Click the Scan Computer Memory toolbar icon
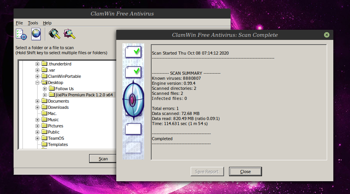350x194 pixels. click(55, 34)
